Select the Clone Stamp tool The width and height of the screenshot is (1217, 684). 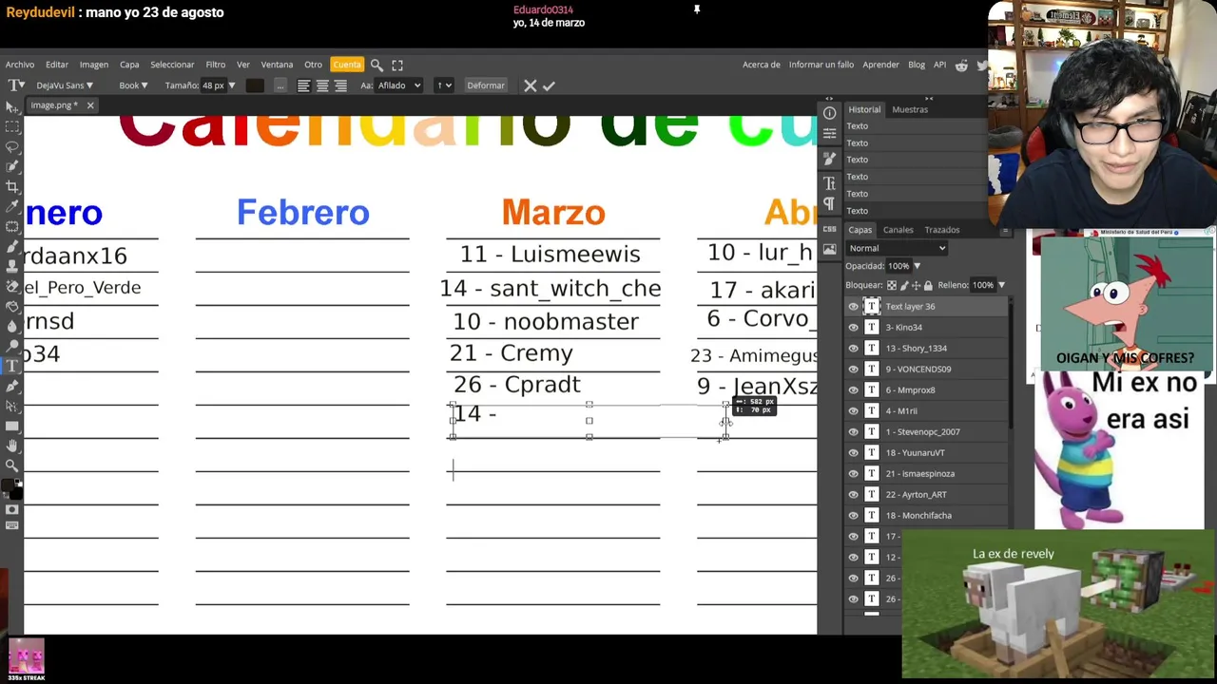(x=11, y=266)
